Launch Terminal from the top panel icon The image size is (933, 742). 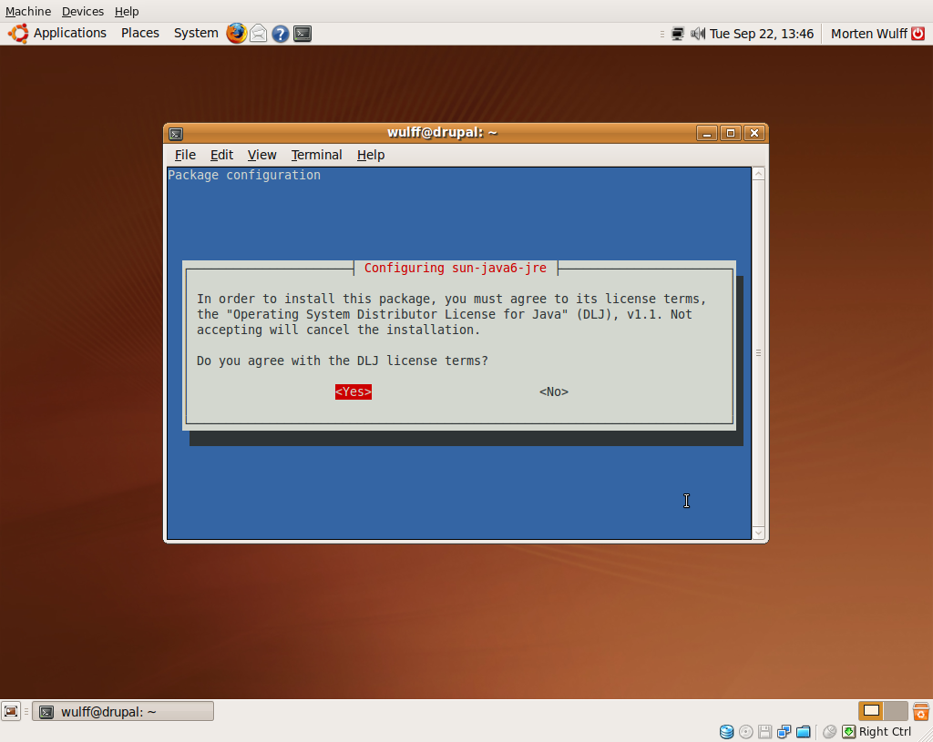302,34
